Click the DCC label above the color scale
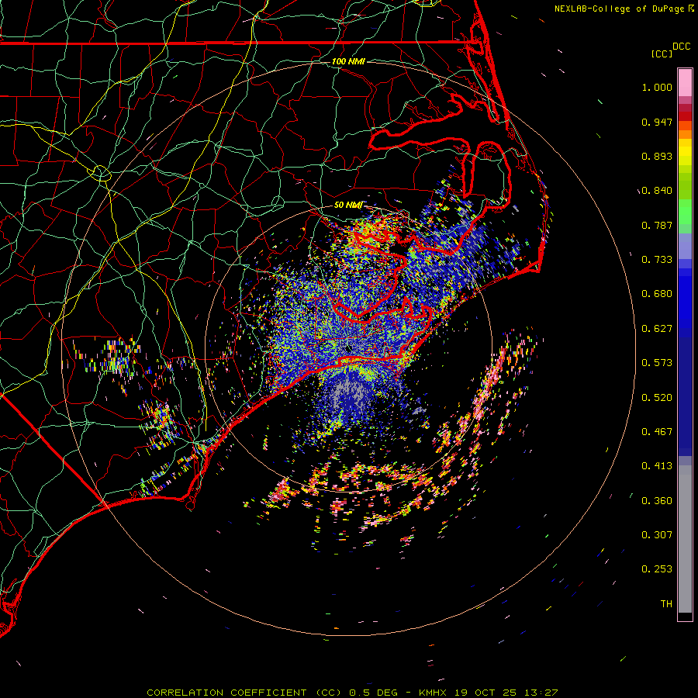The height and width of the screenshot is (698, 698). tap(681, 47)
